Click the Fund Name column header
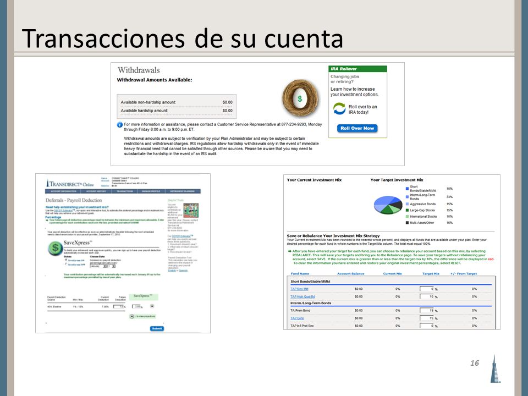Screen dimensions: 528x396 (300, 274)
